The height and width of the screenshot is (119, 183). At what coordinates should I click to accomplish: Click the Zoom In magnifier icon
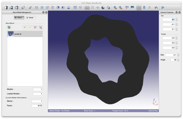tap(115, 8)
